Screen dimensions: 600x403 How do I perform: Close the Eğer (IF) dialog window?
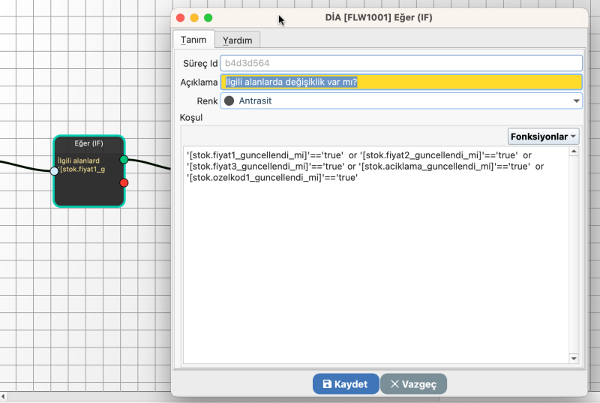[x=180, y=17]
